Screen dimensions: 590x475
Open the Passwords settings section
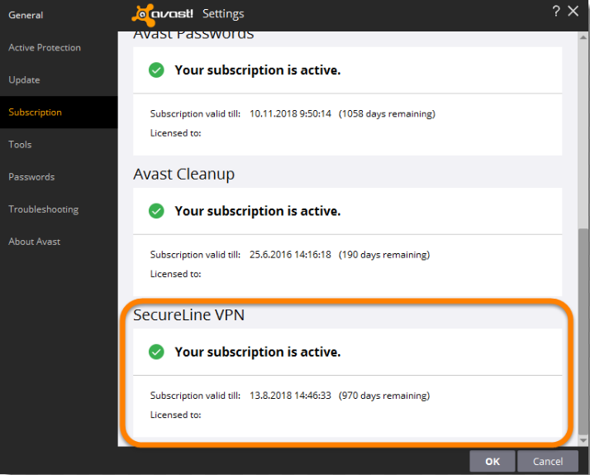coord(31,177)
